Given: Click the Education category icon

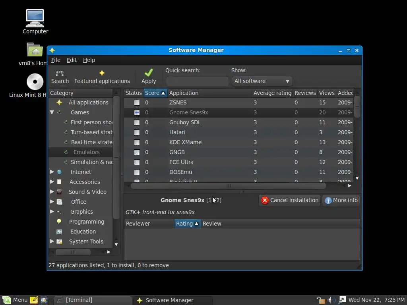Looking at the screenshot, I should pyautogui.click(x=59, y=232).
